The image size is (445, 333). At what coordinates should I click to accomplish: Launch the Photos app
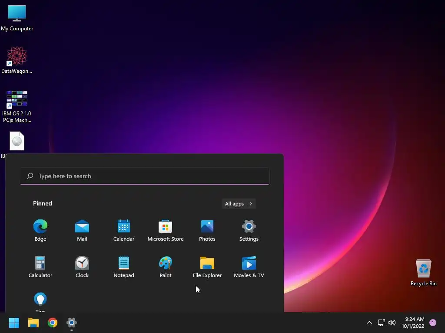207,230
